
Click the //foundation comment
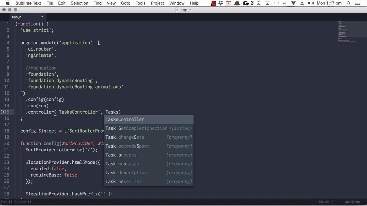click(x=41, y=68)
